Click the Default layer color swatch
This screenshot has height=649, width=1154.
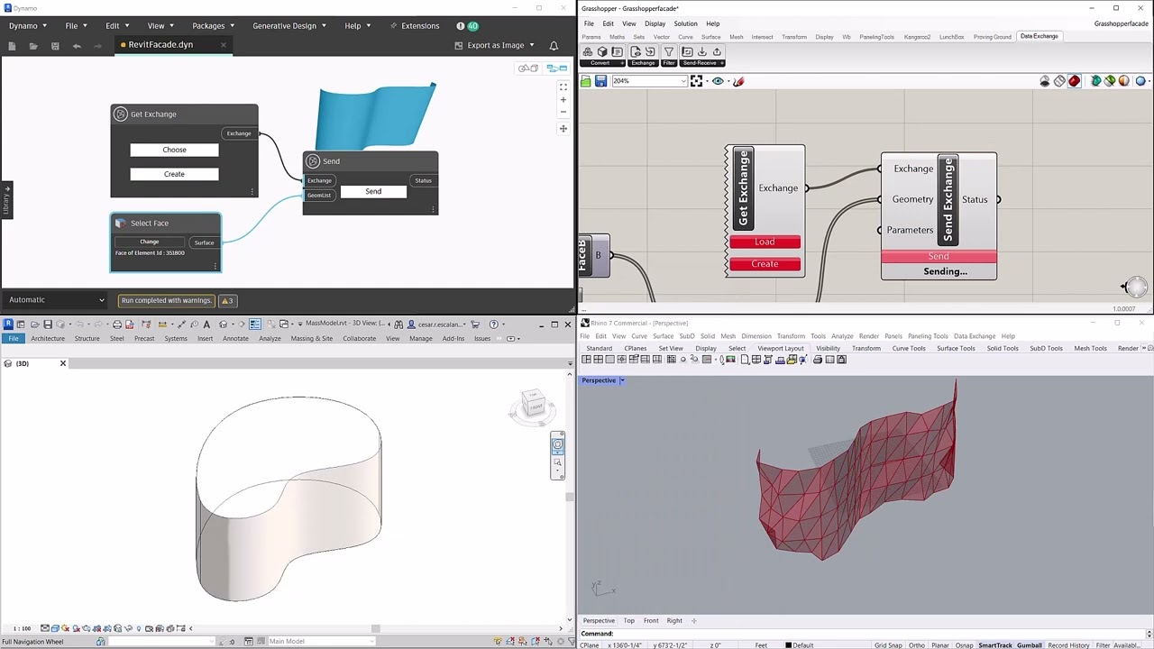789,645
